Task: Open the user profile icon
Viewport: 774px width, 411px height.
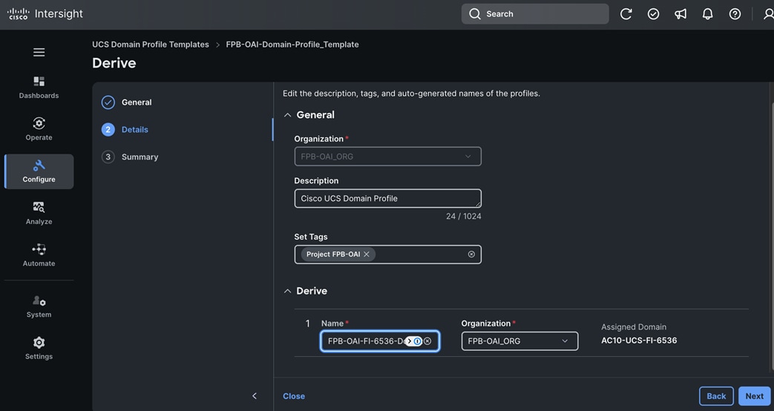Action: [768, 14]
